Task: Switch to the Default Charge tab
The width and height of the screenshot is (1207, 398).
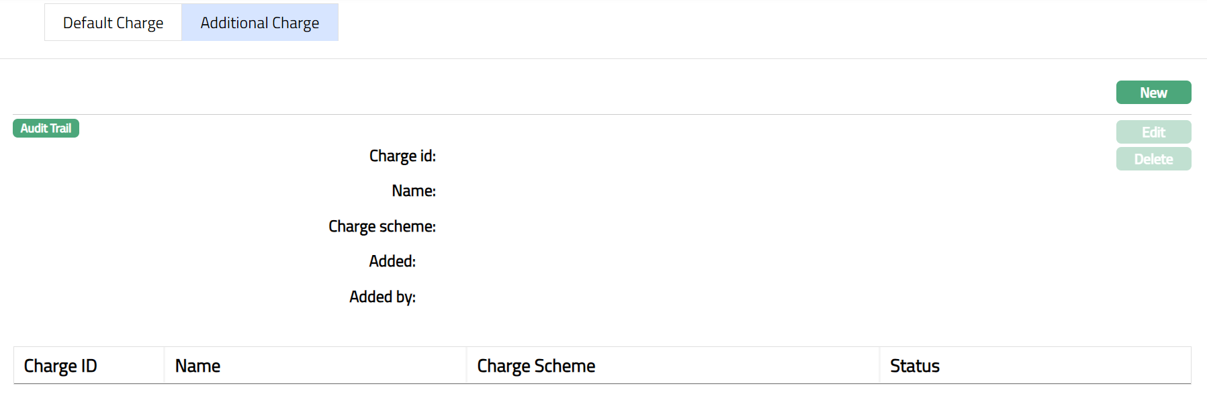Action: 113,23
